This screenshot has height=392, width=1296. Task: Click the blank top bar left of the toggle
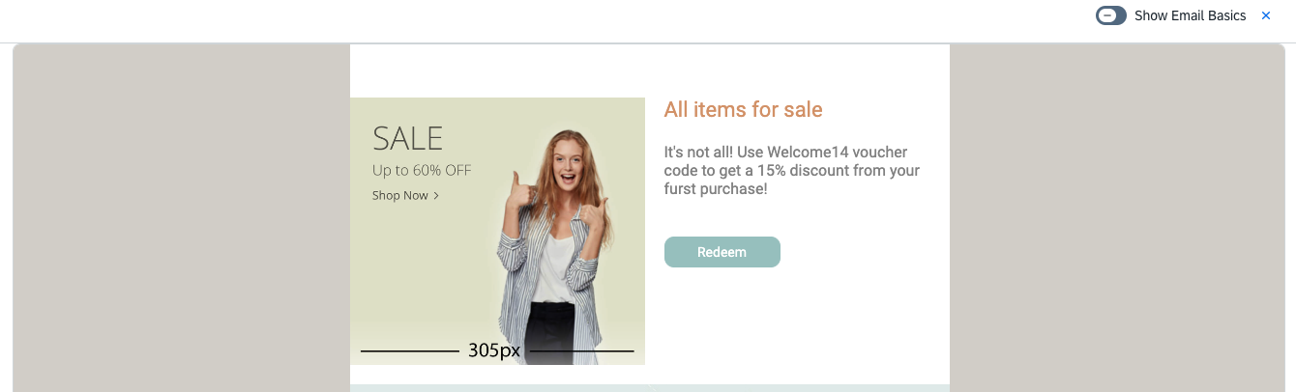(580, 19)
